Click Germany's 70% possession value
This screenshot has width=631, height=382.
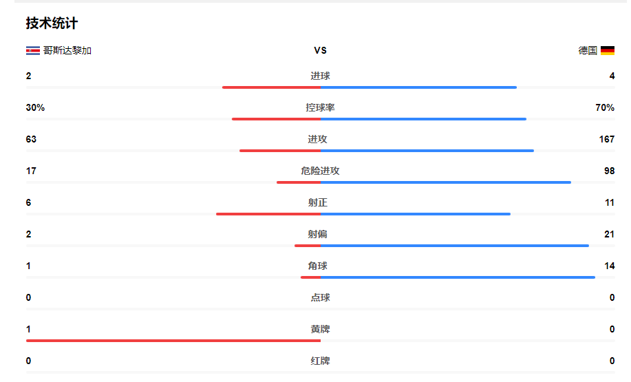(605, 107)
